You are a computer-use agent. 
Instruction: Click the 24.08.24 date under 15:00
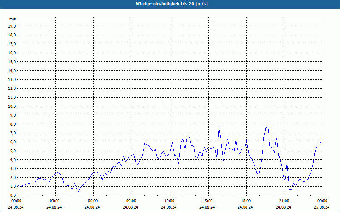coord(207,207)
